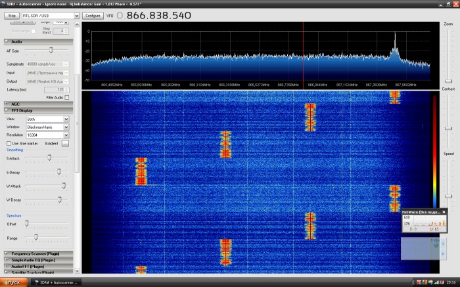Open the audio Input device dropdown
460x287 pixels.
coord(66,73)
